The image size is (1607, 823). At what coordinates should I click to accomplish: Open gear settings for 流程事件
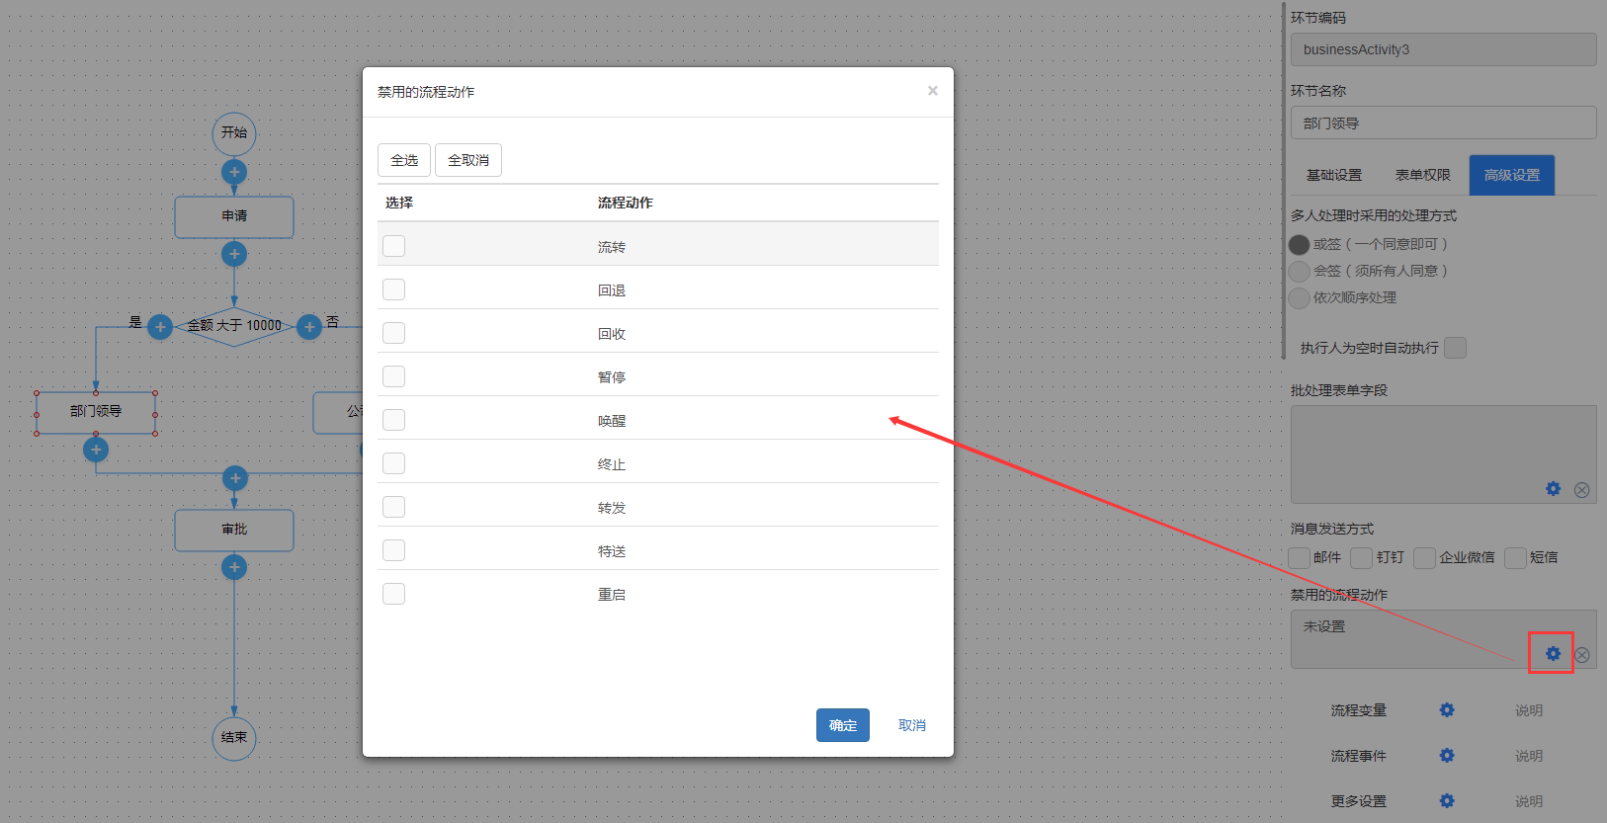click(1447, 756)
